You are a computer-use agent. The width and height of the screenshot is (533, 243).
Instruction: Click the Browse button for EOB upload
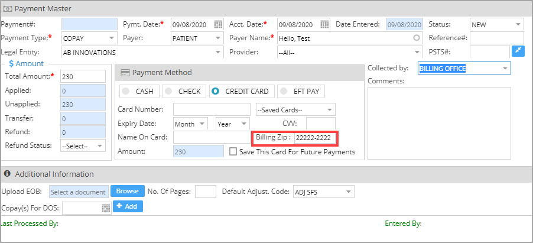[128, 192]
